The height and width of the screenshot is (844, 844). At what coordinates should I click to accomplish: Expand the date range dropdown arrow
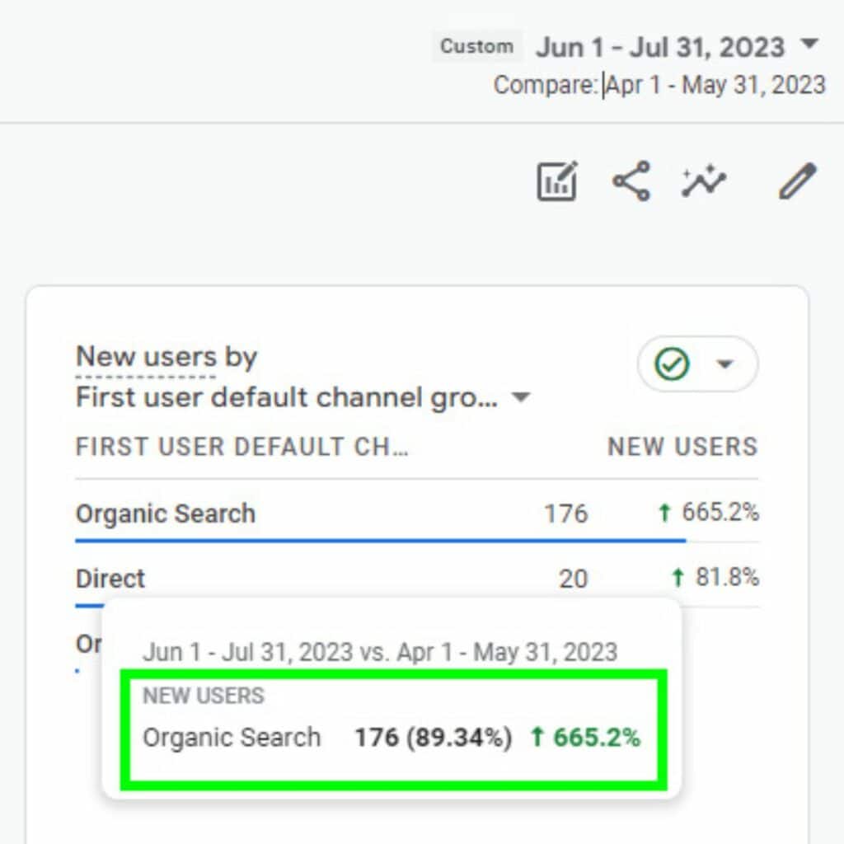pyautogui.click(x=809, y=44)
